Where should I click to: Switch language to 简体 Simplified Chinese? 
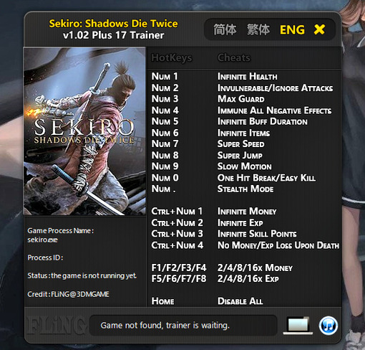click(225, 29)
